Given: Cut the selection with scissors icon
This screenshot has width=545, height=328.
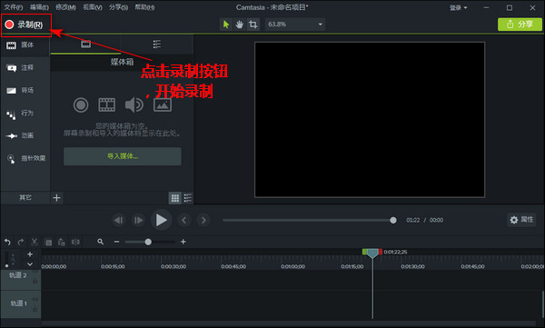Looking at the screenshot, I should tap(35, 242).
